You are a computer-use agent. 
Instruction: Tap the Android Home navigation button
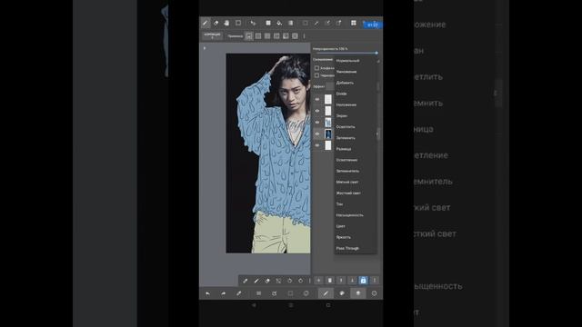tap(291, 305)
